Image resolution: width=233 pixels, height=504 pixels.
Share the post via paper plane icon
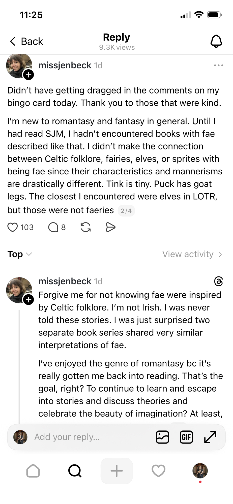110,227
